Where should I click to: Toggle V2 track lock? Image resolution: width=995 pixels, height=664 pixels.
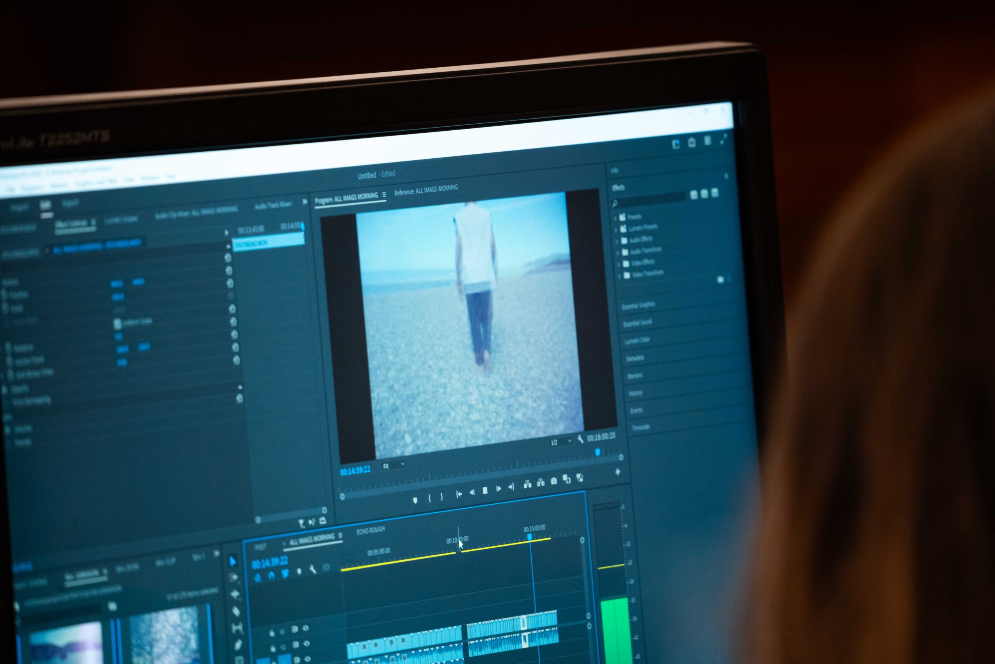(x=273, y=648)
